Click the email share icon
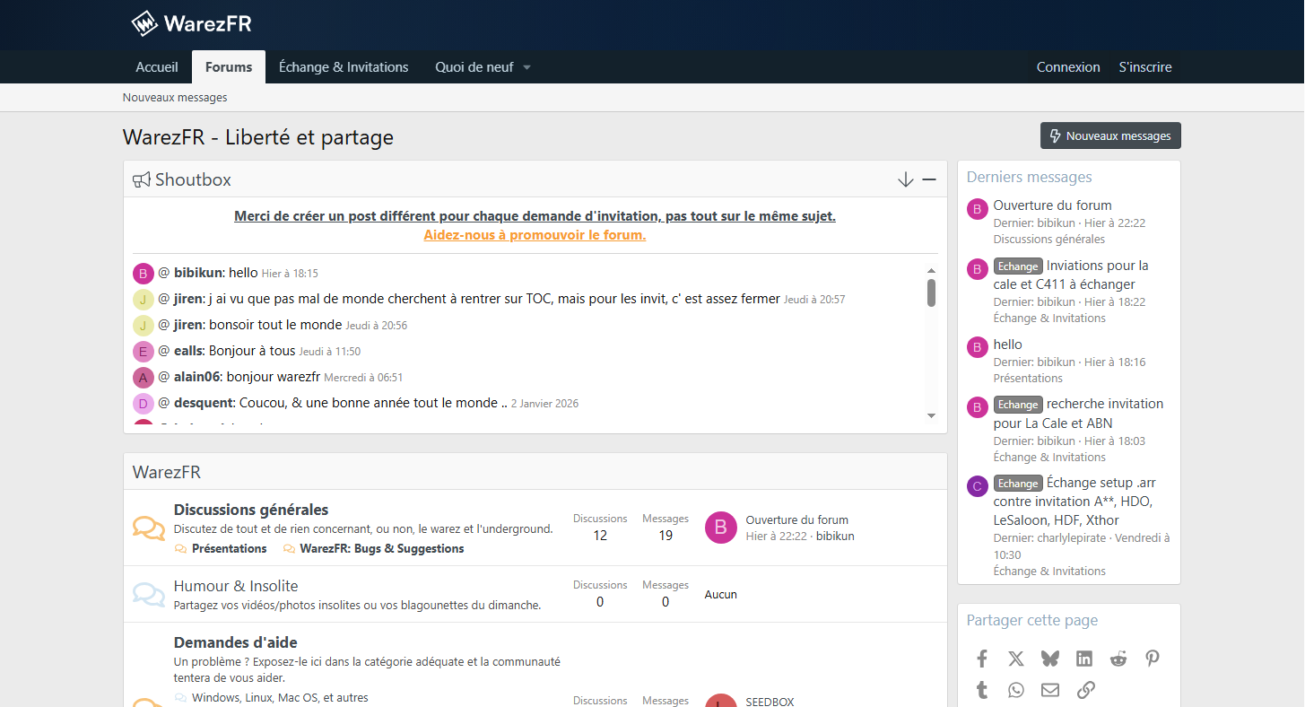 point(1050,690)
